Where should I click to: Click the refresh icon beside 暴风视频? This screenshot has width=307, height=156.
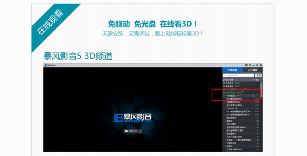(224, 80)
